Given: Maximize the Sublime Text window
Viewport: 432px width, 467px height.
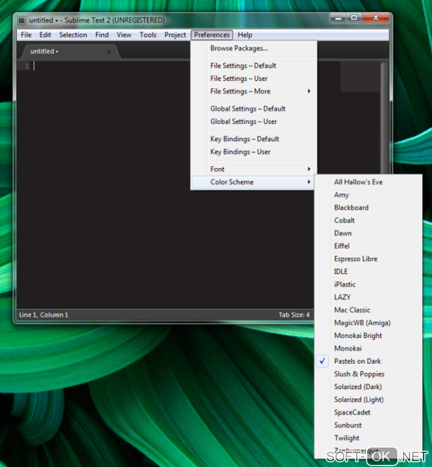Looking at the screenshot, I should pyautogui.click(x=354, y=18).
